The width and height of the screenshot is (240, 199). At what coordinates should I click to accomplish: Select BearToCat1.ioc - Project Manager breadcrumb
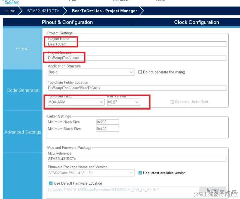point(104,11)
